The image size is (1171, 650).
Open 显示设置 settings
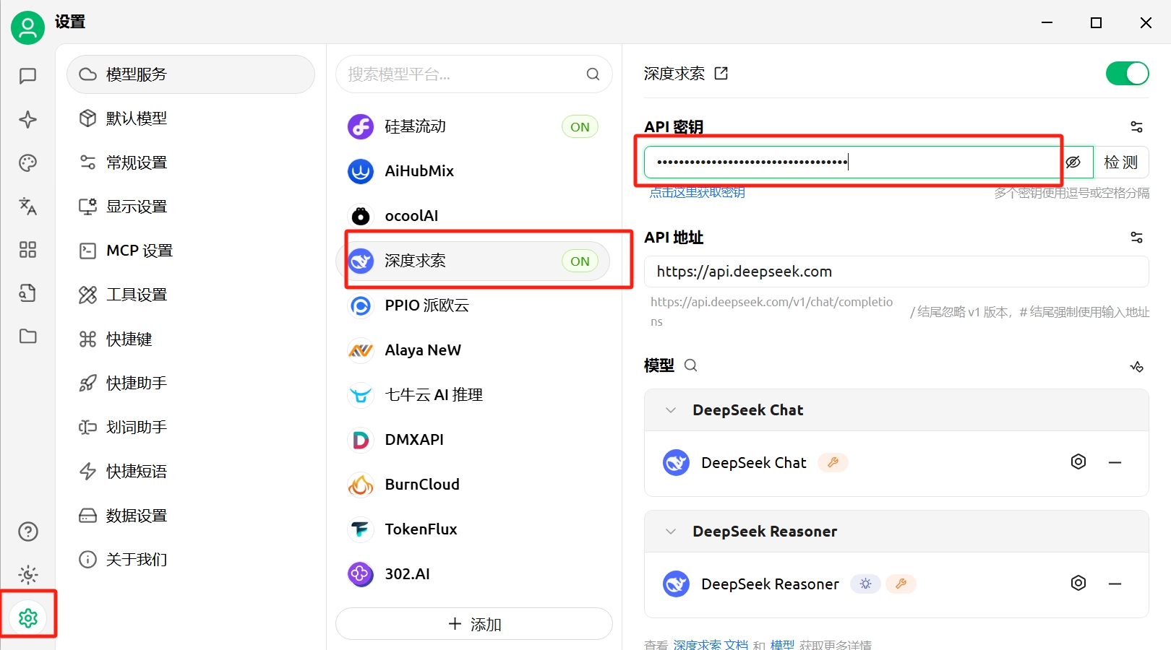click(x=191, y=207)
